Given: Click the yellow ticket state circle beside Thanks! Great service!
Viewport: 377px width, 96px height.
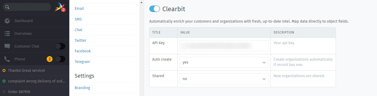Looking at the screenshot, I should coord(4,70).
